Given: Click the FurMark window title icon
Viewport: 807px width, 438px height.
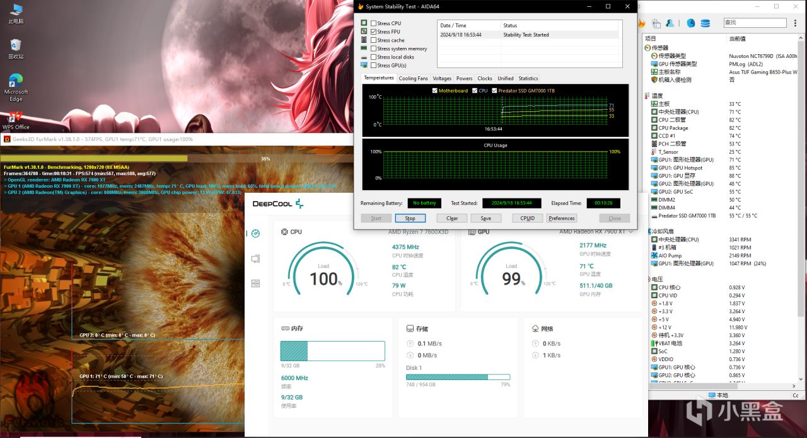Looking at the screenshot, I should click(x=7, y=139).
